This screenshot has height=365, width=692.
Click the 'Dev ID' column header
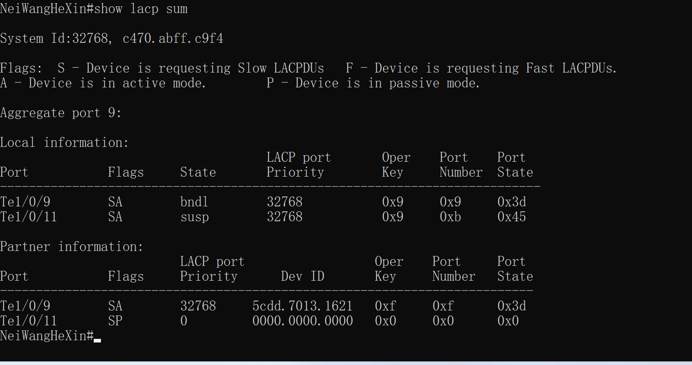click(x=302, y=276)
